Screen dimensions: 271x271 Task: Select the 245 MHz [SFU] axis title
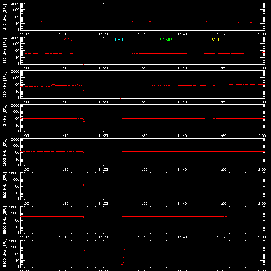[x=4, y=17]
